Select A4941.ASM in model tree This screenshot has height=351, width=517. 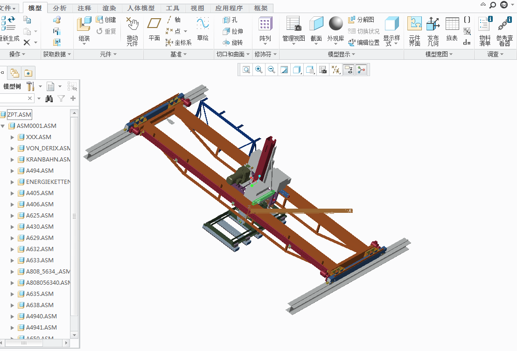click(x=41, y=328)
